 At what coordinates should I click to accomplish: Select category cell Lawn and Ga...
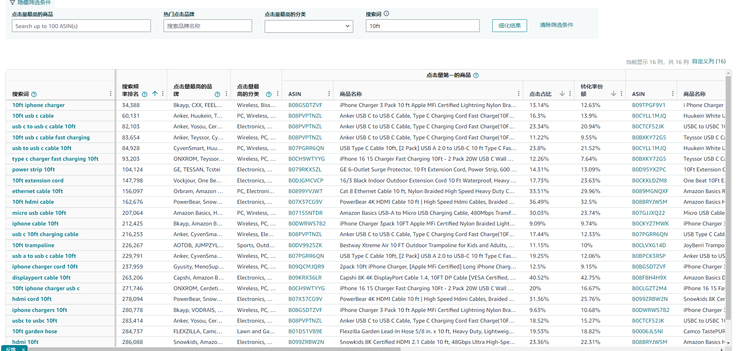(256, 331)
